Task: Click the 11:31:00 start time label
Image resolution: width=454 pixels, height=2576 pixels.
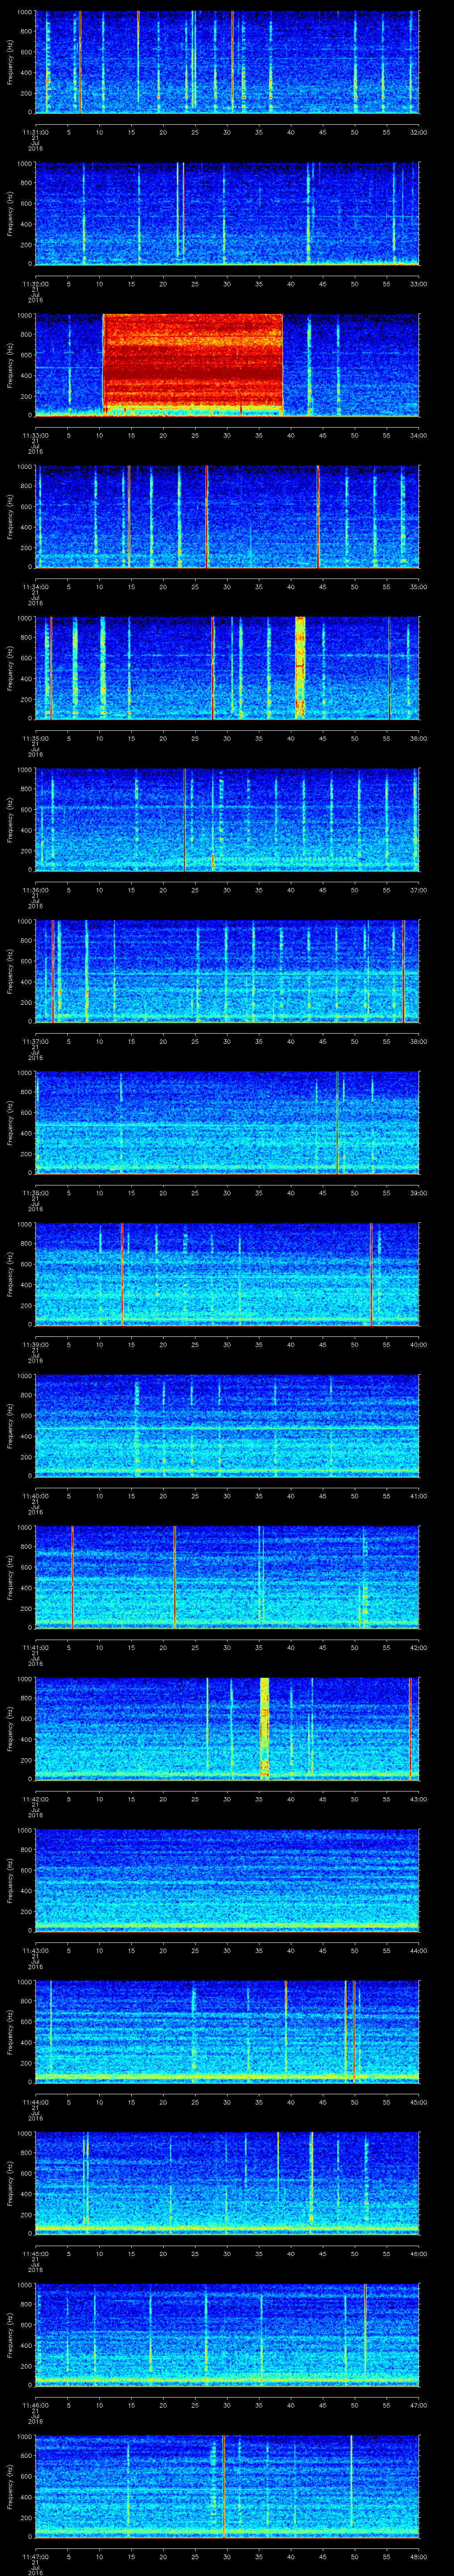Action: tap(35, 132)
